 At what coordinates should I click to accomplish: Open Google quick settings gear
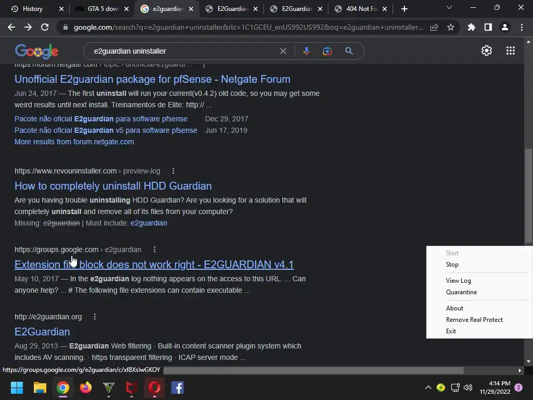[487, 51]
